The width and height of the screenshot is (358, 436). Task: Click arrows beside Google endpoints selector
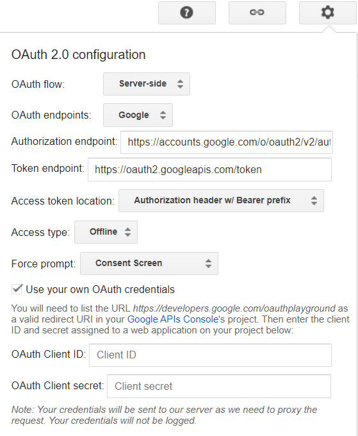coord(163,115)
